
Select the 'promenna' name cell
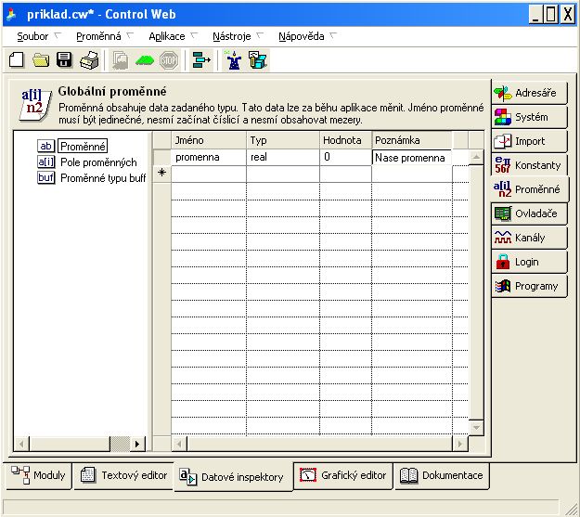(209, 157)
